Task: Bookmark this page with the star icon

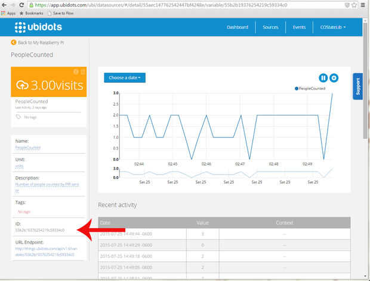Action: click(354, 5)
